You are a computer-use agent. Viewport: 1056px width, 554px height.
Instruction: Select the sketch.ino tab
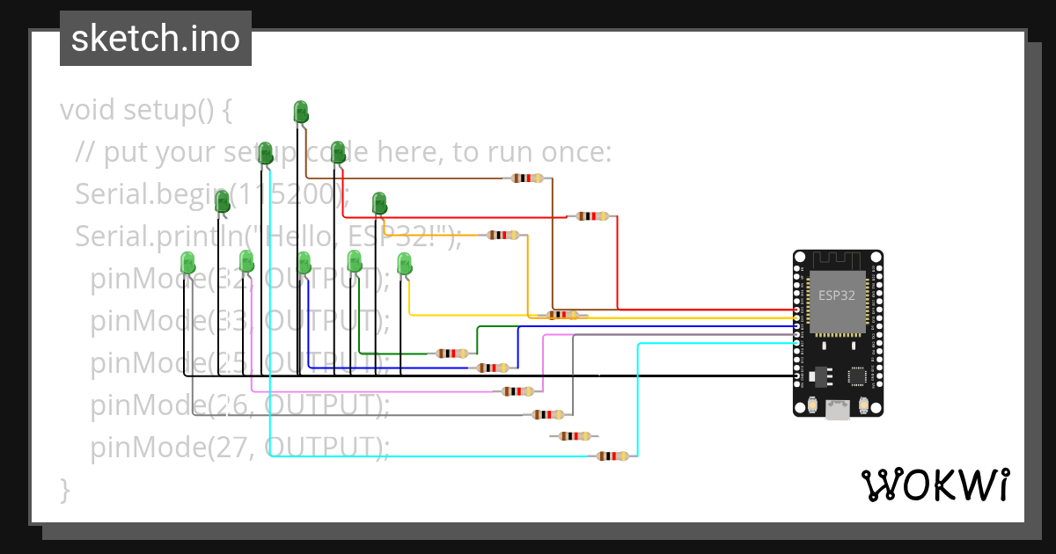pos(155,38)
